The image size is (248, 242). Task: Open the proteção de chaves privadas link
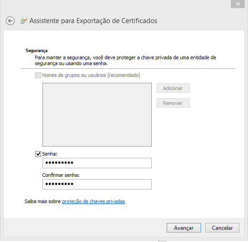pyautogui.click(x=94, y=201)
